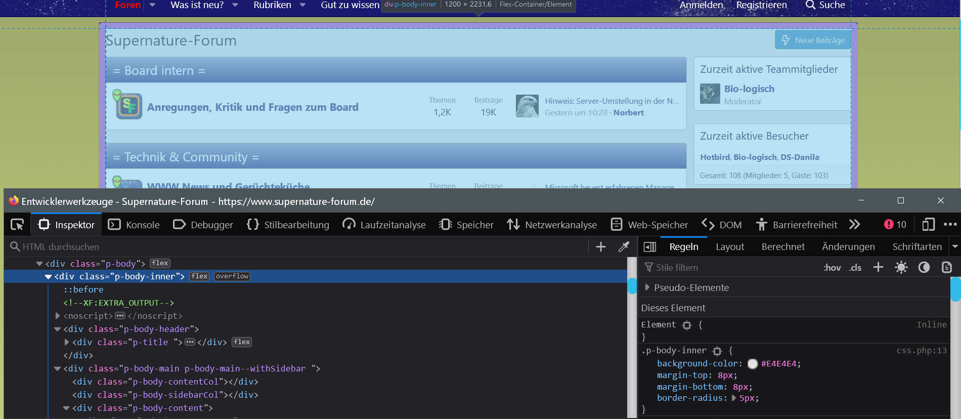961x419 pixels.
Task: Toggle light color scheme simulation icon
Action: 901,267
